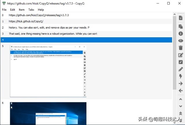Toggle item preview with the eye icon
185x125 pixels.
pos(181,41)
